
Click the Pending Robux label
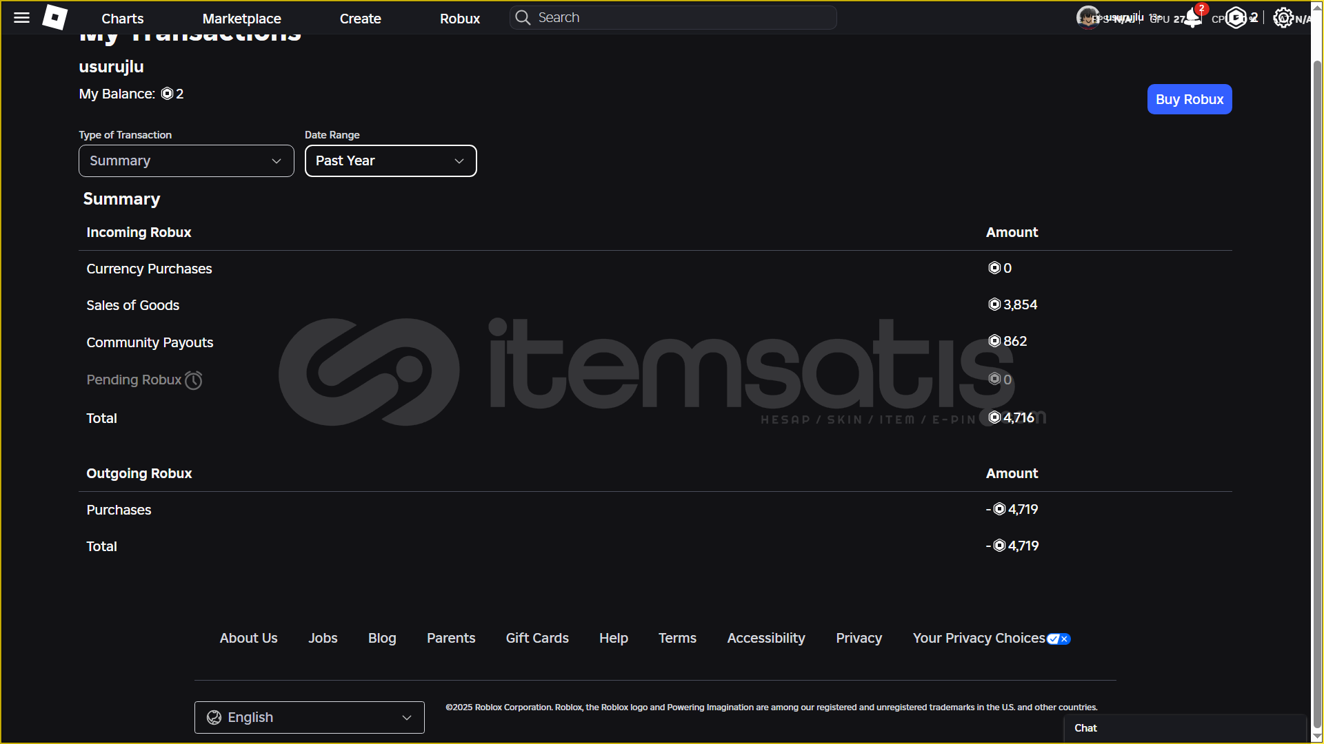134,380
